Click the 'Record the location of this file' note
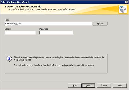The width and height of the screenshot is (129, 90). click(x=54, y=65)
